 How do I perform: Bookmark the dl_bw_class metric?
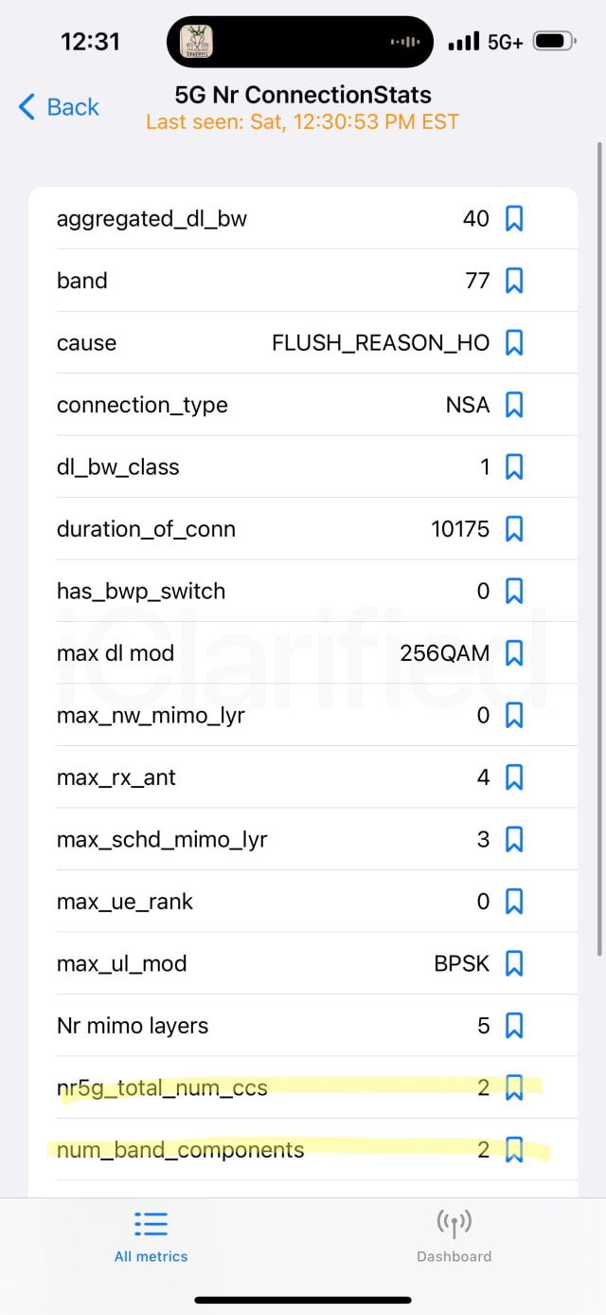pyautogui.click(x=514, y=466)
